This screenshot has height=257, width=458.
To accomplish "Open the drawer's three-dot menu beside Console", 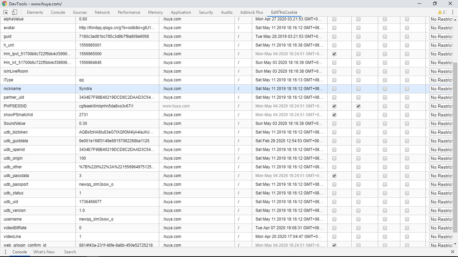I will click(x=5, y=252).
